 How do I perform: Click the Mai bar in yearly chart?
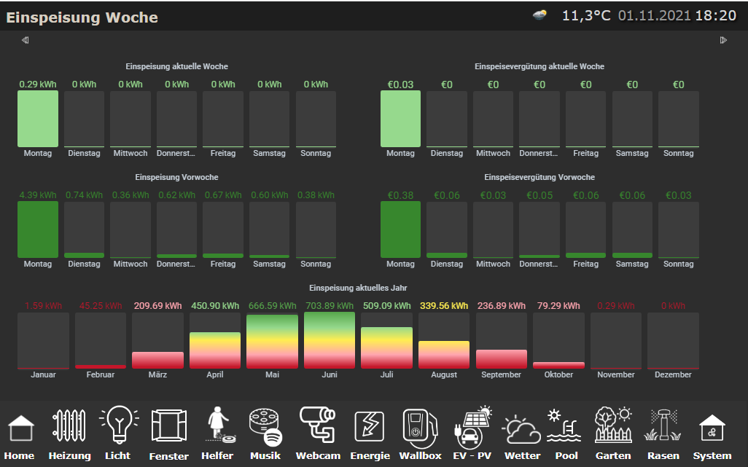click(x=273, y=341)
